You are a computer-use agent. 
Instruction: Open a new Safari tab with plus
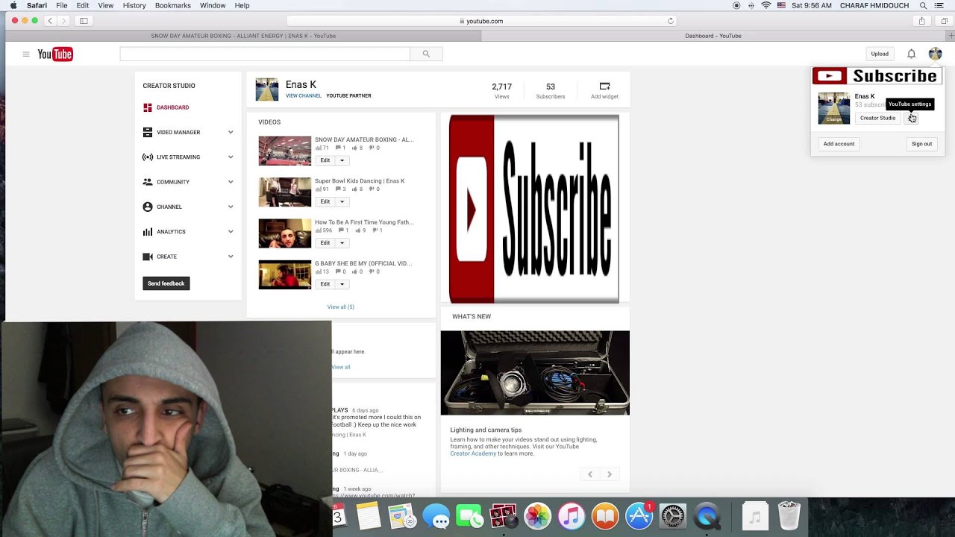click(x=951, y=36)
